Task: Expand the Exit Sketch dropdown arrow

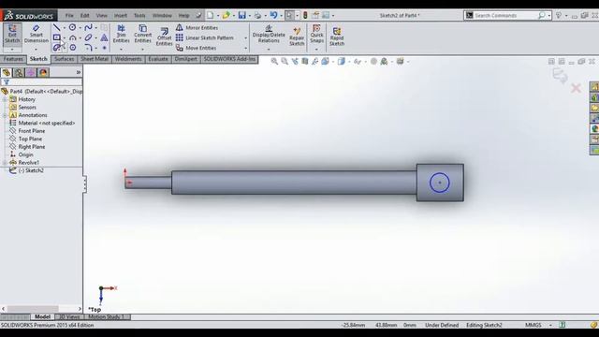Action: 12,50
